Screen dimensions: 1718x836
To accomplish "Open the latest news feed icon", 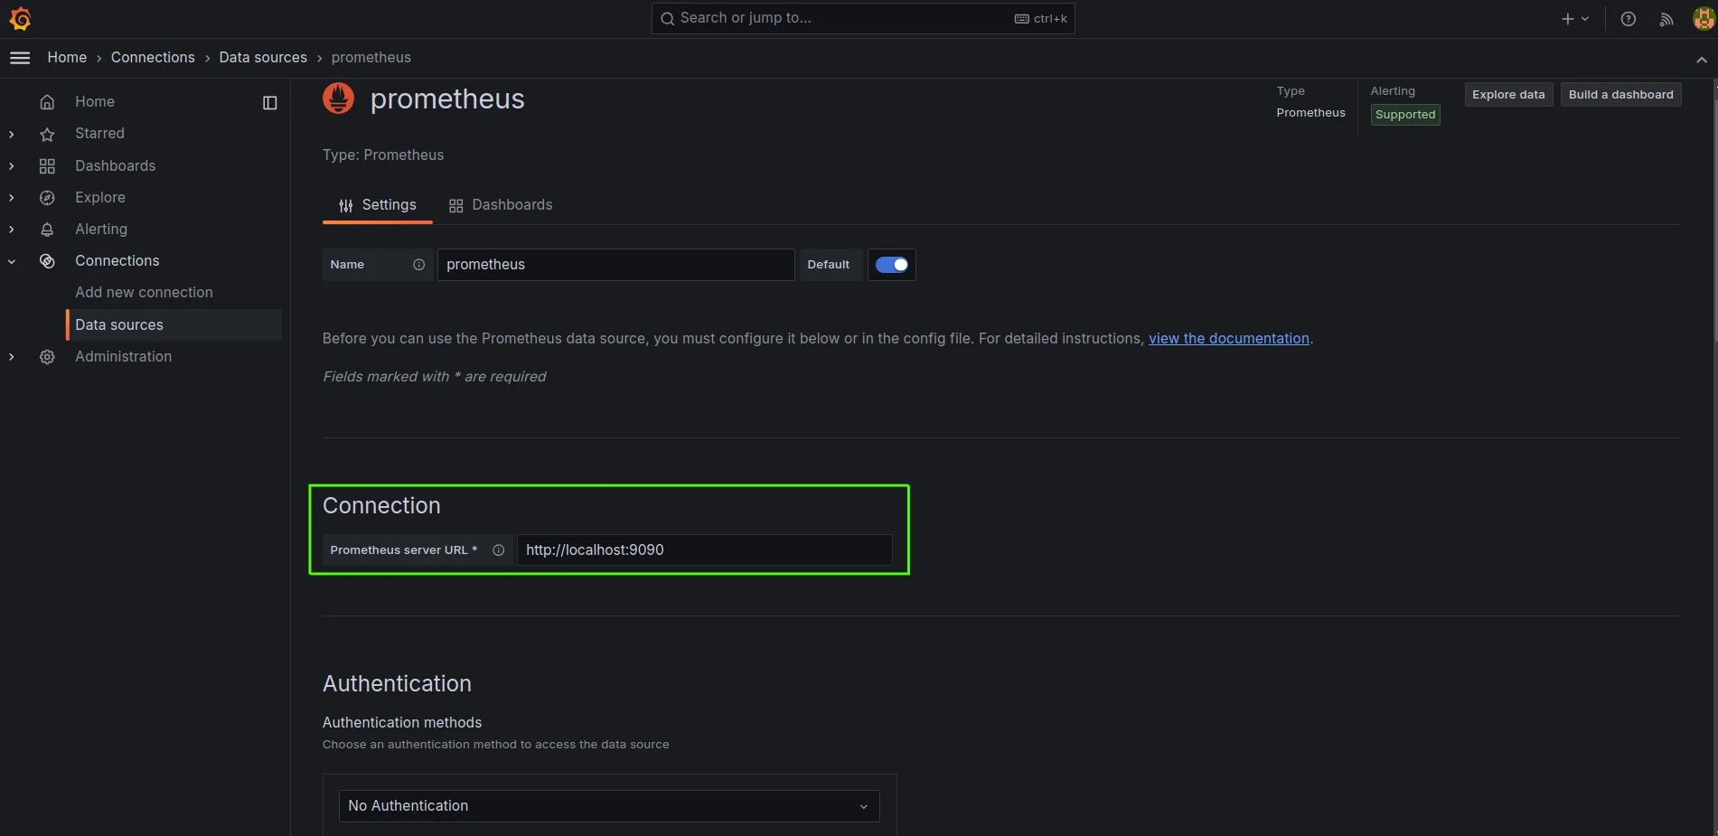I will [1666, 18].
